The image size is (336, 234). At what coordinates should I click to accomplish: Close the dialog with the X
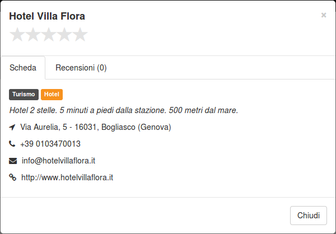pyautogui.click(x=324, y=15)
